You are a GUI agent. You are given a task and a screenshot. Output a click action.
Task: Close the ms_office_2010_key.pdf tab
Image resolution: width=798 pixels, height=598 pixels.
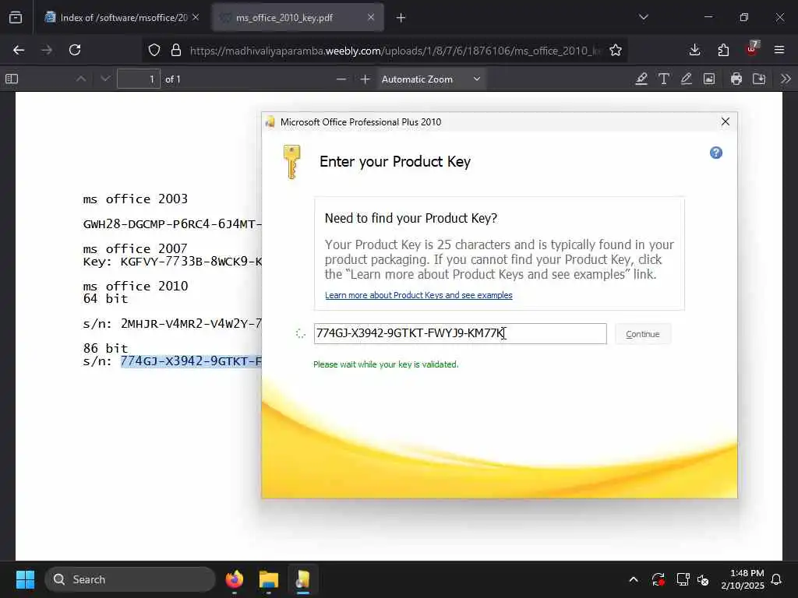371,18
